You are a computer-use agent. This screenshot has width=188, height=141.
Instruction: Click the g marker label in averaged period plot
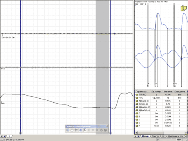pos(181,86)
